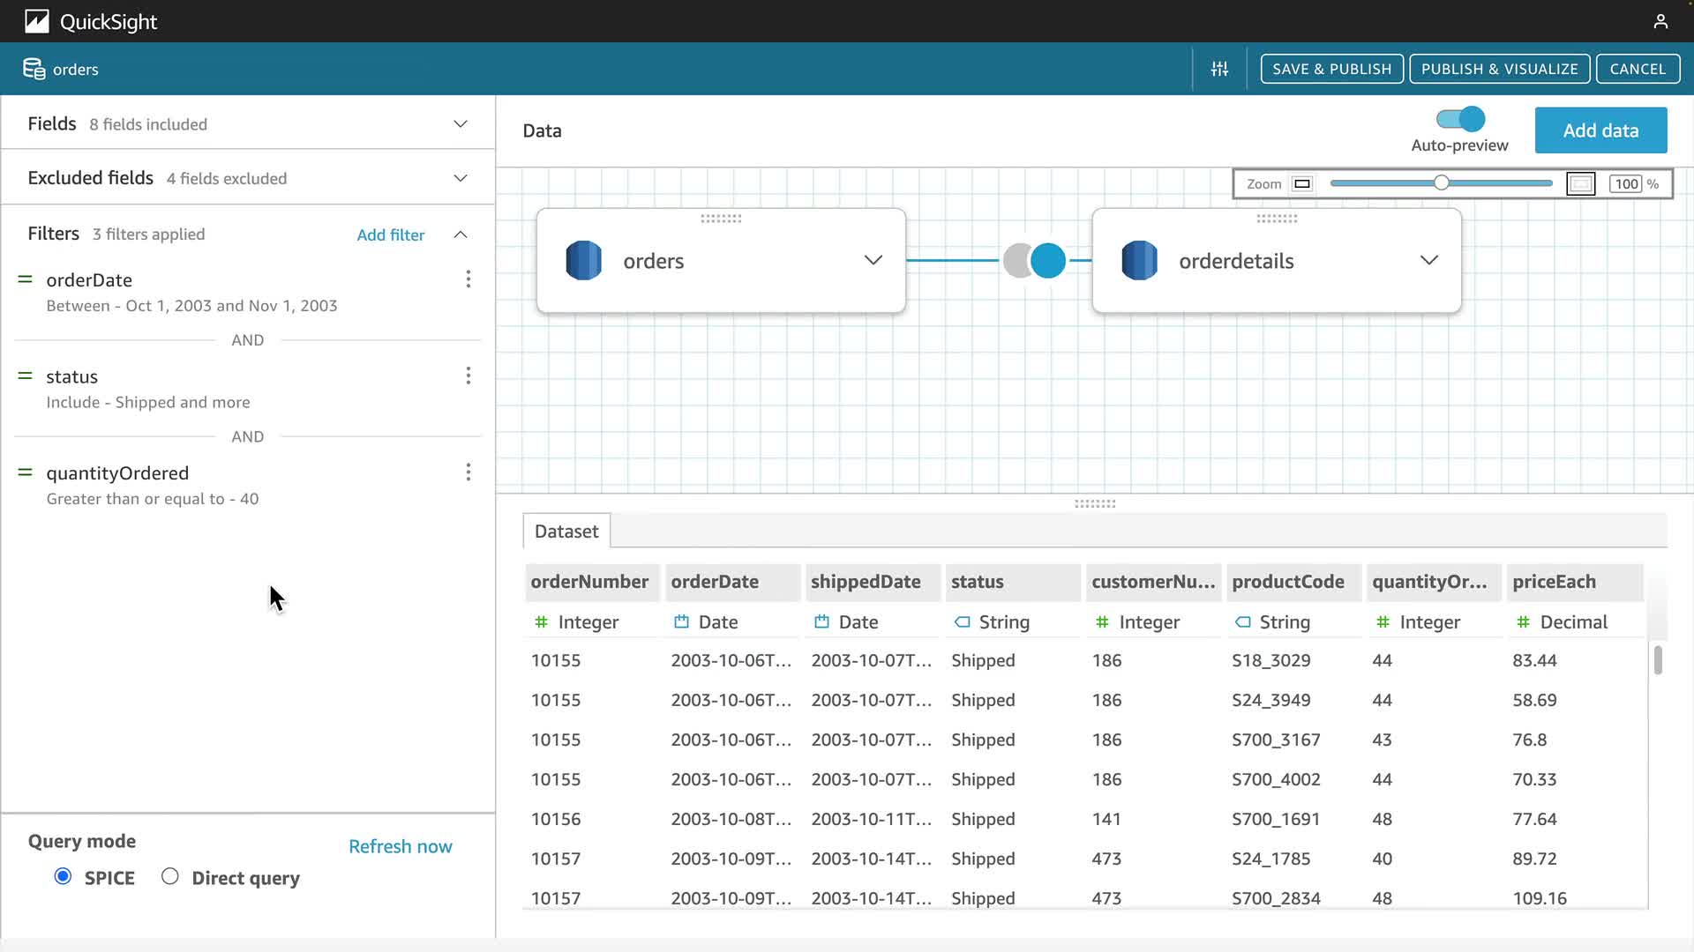This screenshot has height=952, width=1694.
Task: Open options menu for status filter
Action: [x=468, y=376]
